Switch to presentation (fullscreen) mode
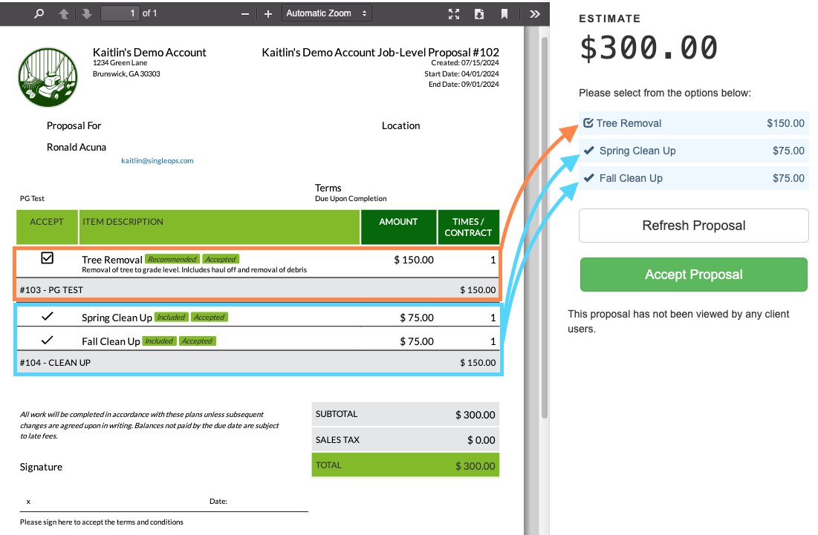Viewport: 818px width, 535px height. point(454,13)
